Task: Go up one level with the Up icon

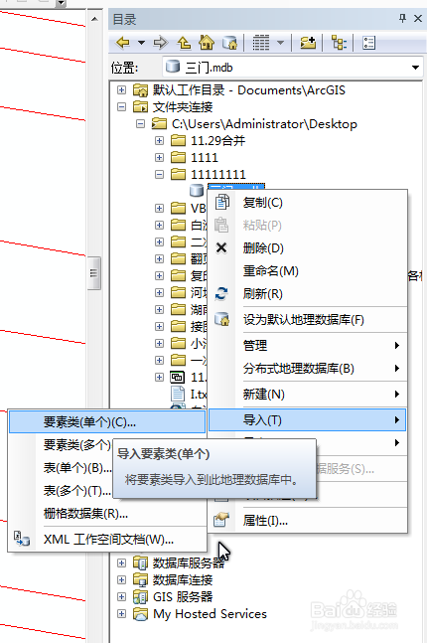Action: point(184,43)
